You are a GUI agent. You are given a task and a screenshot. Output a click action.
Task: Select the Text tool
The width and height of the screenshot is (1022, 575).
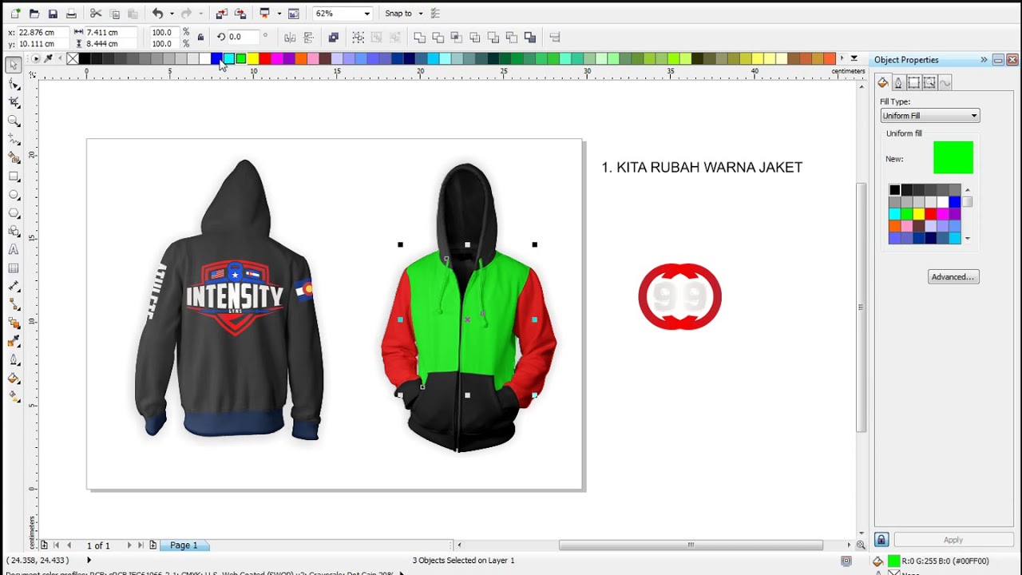tap(14, 250)
